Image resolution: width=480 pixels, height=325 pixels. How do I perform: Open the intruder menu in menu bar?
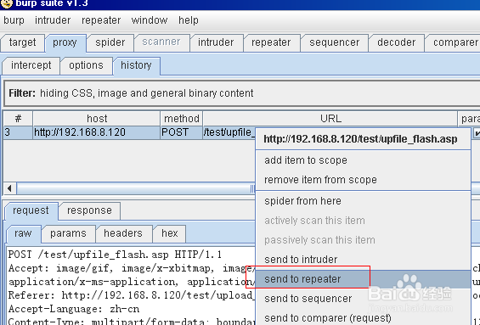(53, 20)
